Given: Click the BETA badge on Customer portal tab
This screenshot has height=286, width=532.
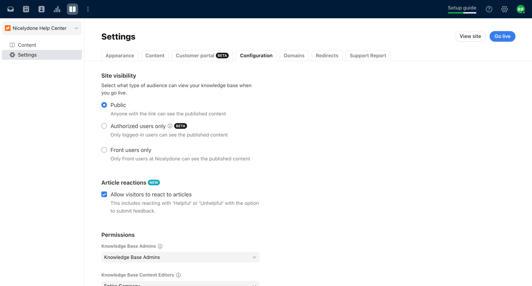Looking at the screenshot, I should (222, 56).
